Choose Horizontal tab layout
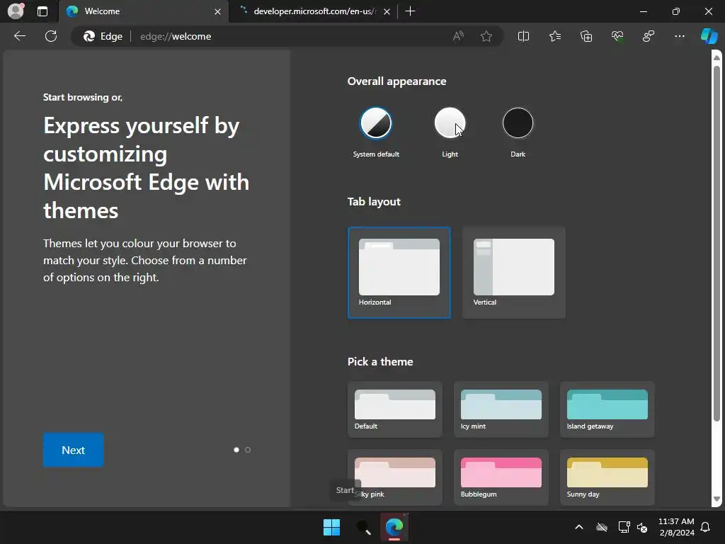Image resolution: width=725 pixels, height=544 pixels. 399,273
